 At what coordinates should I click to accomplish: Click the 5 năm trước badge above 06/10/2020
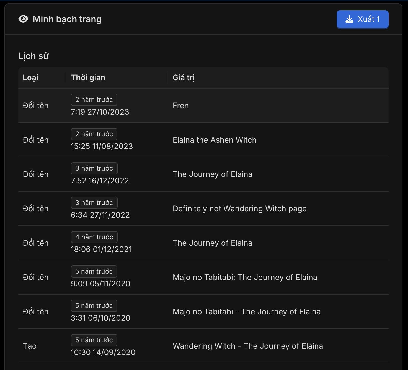[x=94, y=306]
